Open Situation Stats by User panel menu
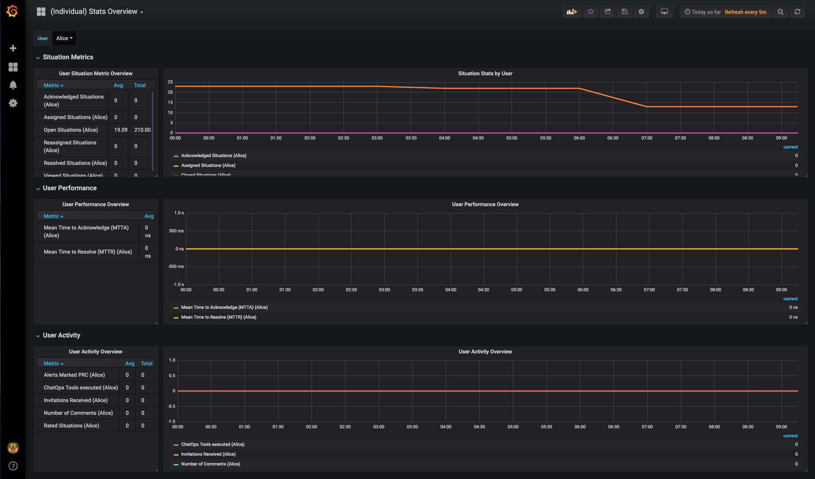815x479 pixels. 485,74
